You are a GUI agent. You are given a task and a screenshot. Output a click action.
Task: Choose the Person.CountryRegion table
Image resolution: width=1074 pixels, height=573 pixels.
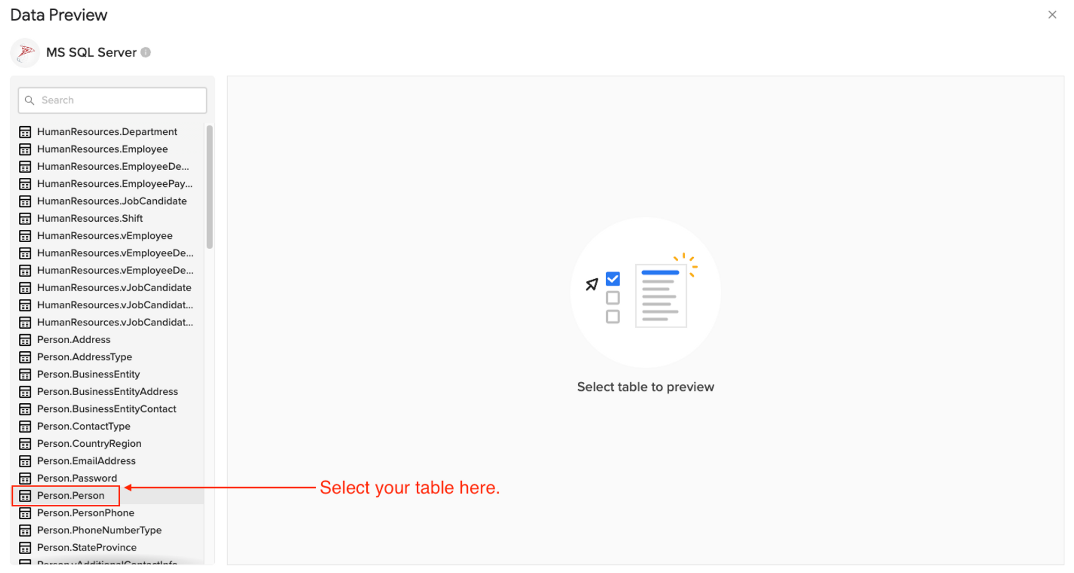[89, 444]
